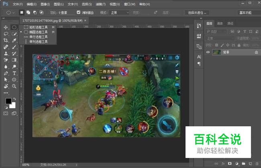Close the 17071019114776044.jpg document tab
This screenshot has width=261, height=168.
pos(85,20)
